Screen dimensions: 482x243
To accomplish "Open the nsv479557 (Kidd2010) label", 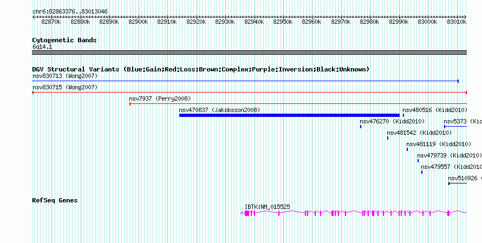I will tap(451, 167).
